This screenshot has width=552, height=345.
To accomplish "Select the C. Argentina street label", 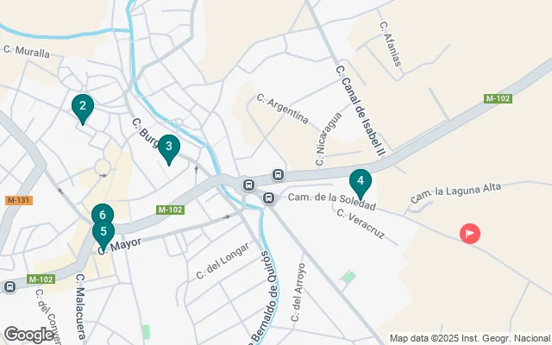I will 282,109.
